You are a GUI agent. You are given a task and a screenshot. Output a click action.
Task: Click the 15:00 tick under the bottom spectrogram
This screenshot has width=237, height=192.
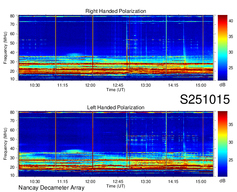(201, 182)
